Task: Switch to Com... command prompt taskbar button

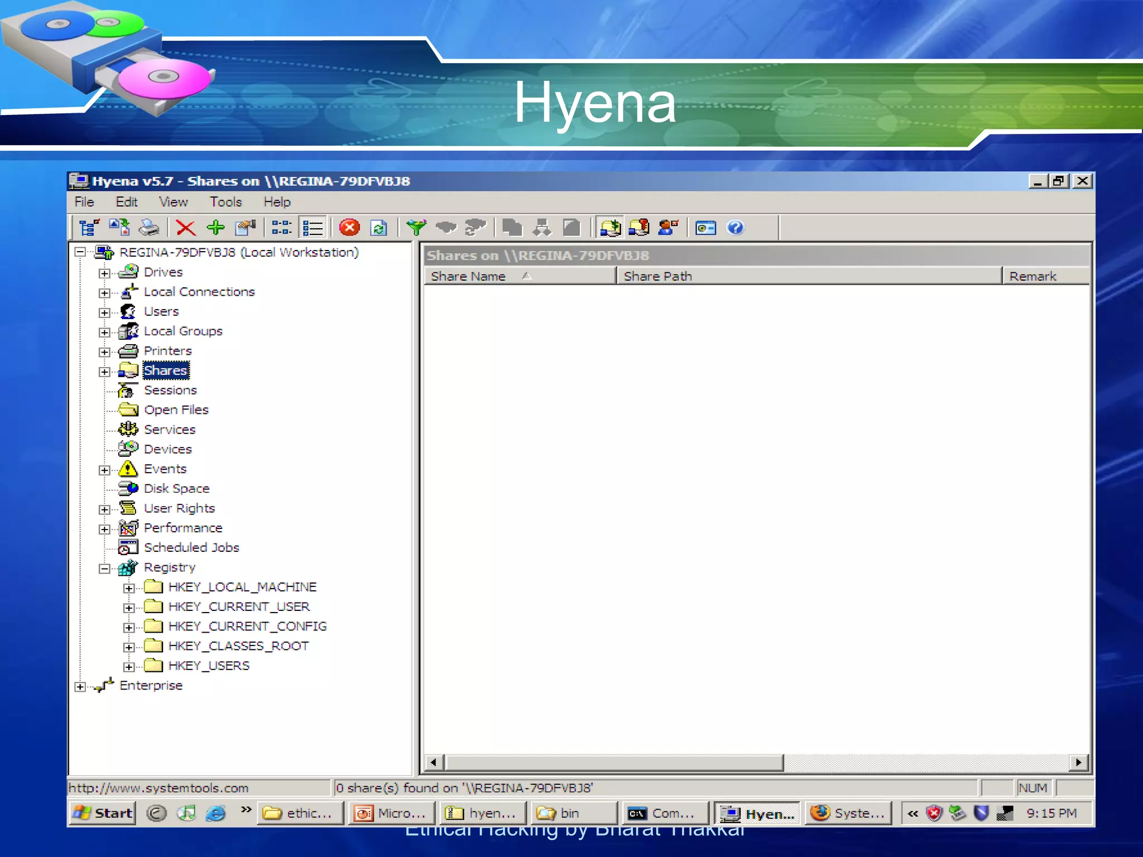Action: (x=664, y=813)
